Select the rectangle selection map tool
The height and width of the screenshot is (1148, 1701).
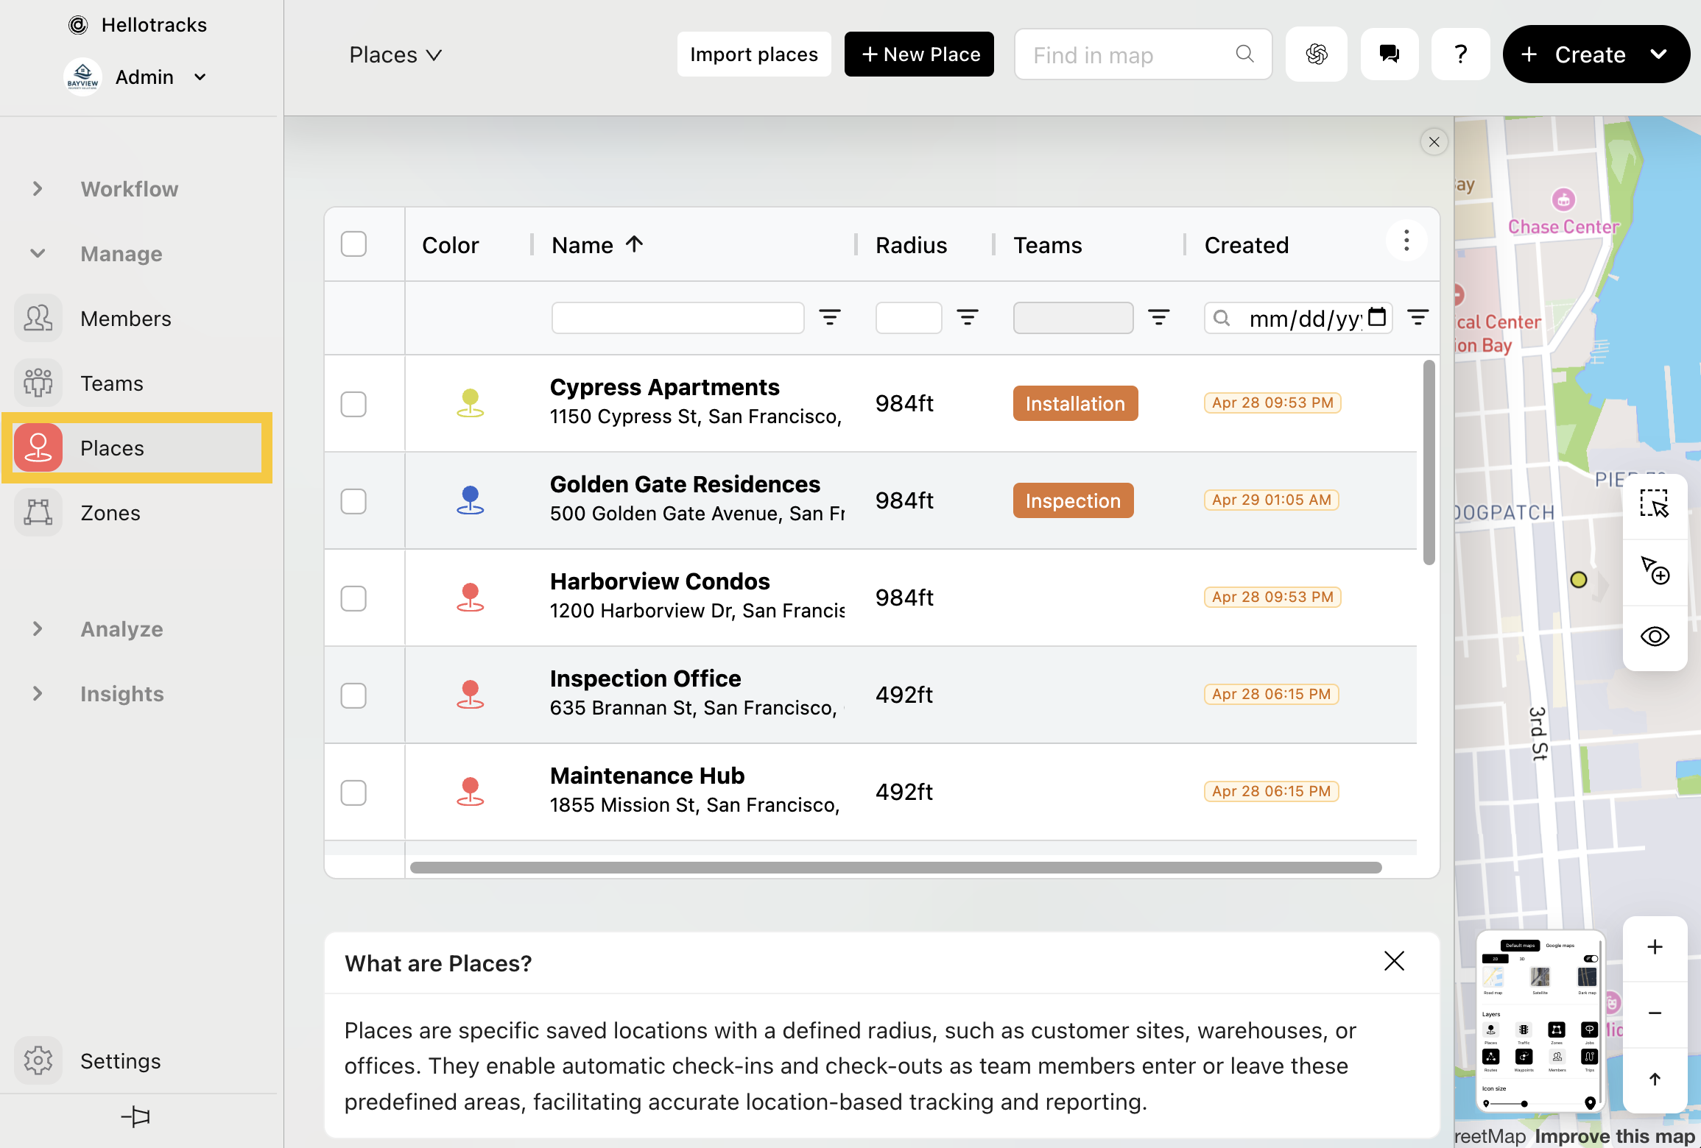coord(1654,505)
